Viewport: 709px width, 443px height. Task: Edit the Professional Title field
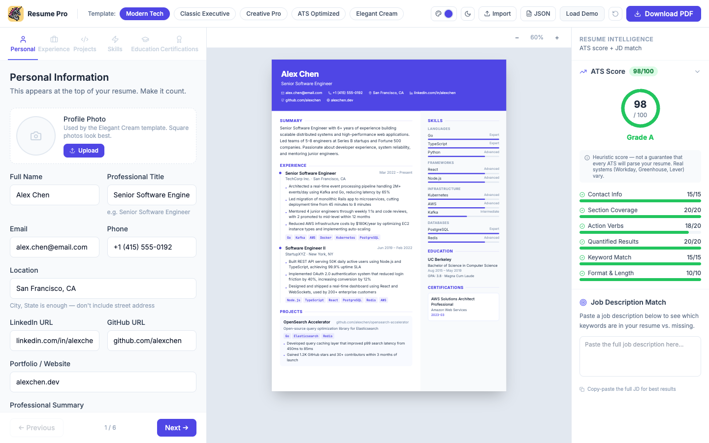coord(152,195)
